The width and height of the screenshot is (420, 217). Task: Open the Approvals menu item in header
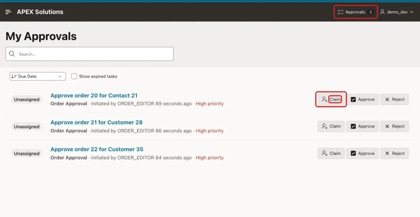(356, 12)
